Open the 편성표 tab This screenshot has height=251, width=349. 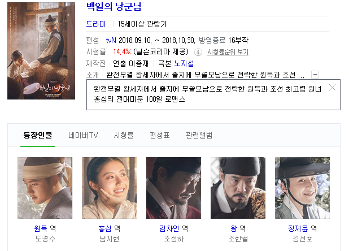click(160, 135)
